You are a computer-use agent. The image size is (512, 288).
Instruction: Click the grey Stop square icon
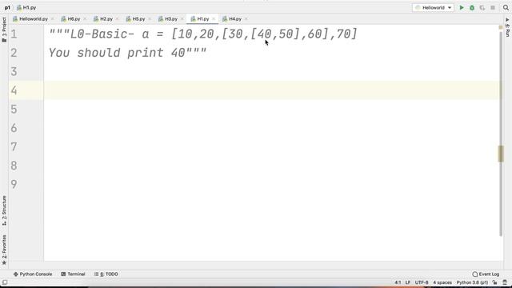click(x=493, y=7)
